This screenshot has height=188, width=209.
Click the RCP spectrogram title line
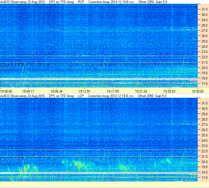(84, 2)
